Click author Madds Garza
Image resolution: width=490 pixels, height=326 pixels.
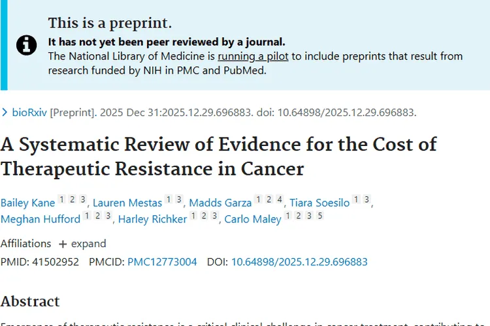pos(220,203)
